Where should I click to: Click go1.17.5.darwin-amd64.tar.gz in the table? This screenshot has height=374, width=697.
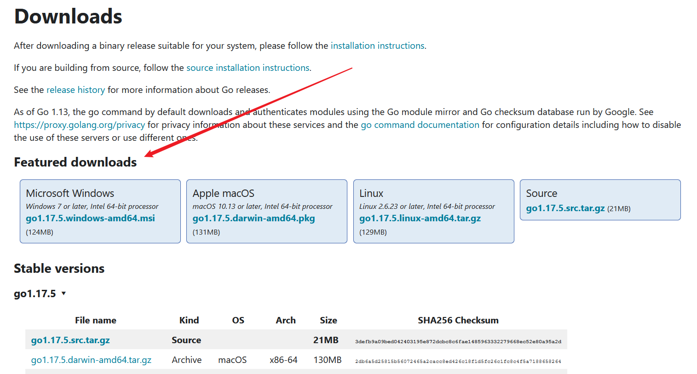tap(91, 360)
